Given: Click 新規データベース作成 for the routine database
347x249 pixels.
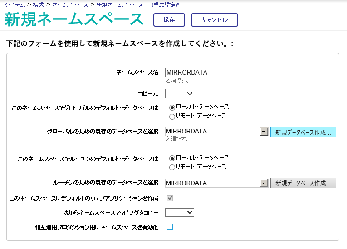Looking at the screenshot, I should point(303,183).
